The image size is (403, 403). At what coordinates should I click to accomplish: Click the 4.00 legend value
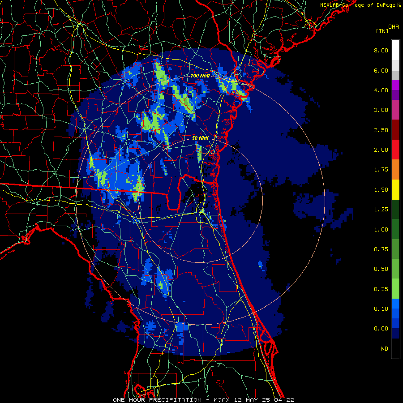pyautogui.click(x=381, y=90)
